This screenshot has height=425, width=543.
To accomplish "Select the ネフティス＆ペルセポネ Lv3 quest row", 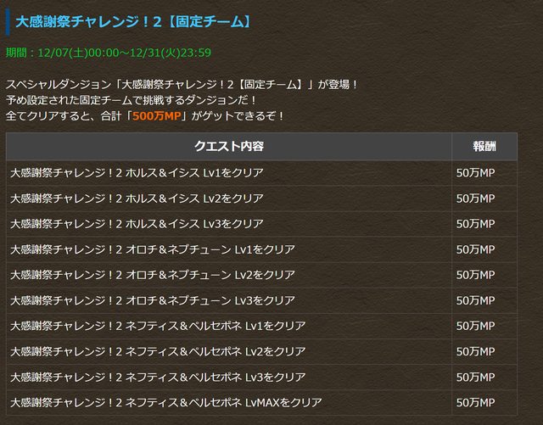I will pos(262,377).
